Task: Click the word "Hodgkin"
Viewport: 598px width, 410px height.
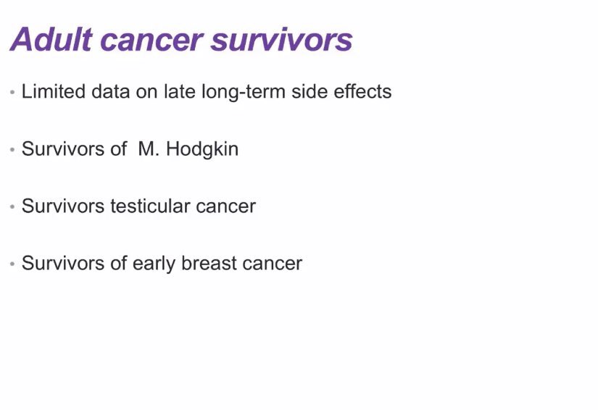Action: (202, 149)
